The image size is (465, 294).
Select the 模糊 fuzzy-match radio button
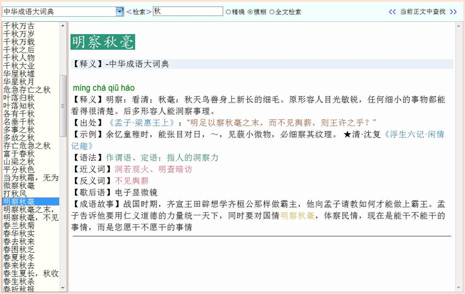[250, 12]
